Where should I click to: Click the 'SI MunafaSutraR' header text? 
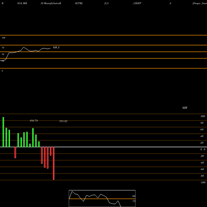[51, 3]
